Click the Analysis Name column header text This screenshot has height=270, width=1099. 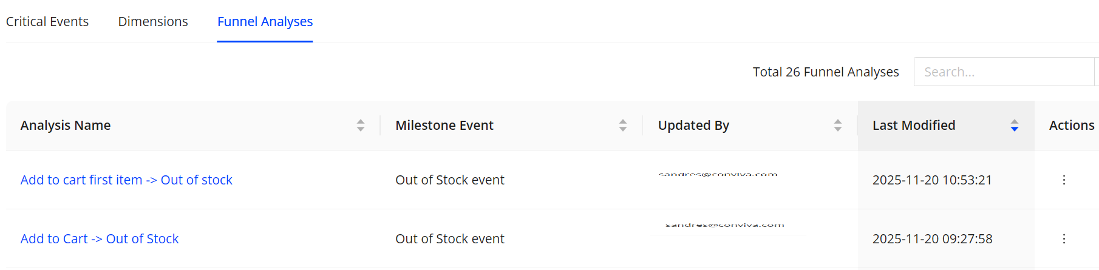coord(66,126)
